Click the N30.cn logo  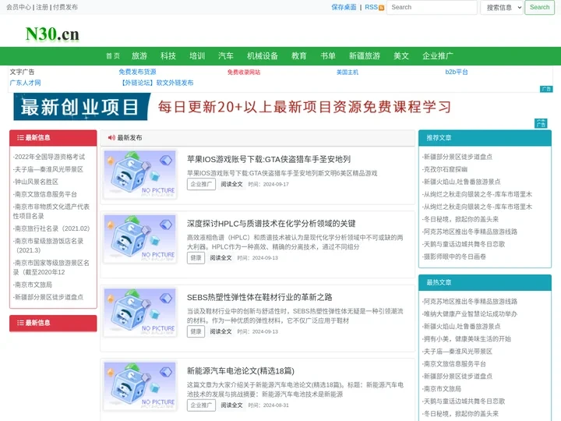pos(52,34)
